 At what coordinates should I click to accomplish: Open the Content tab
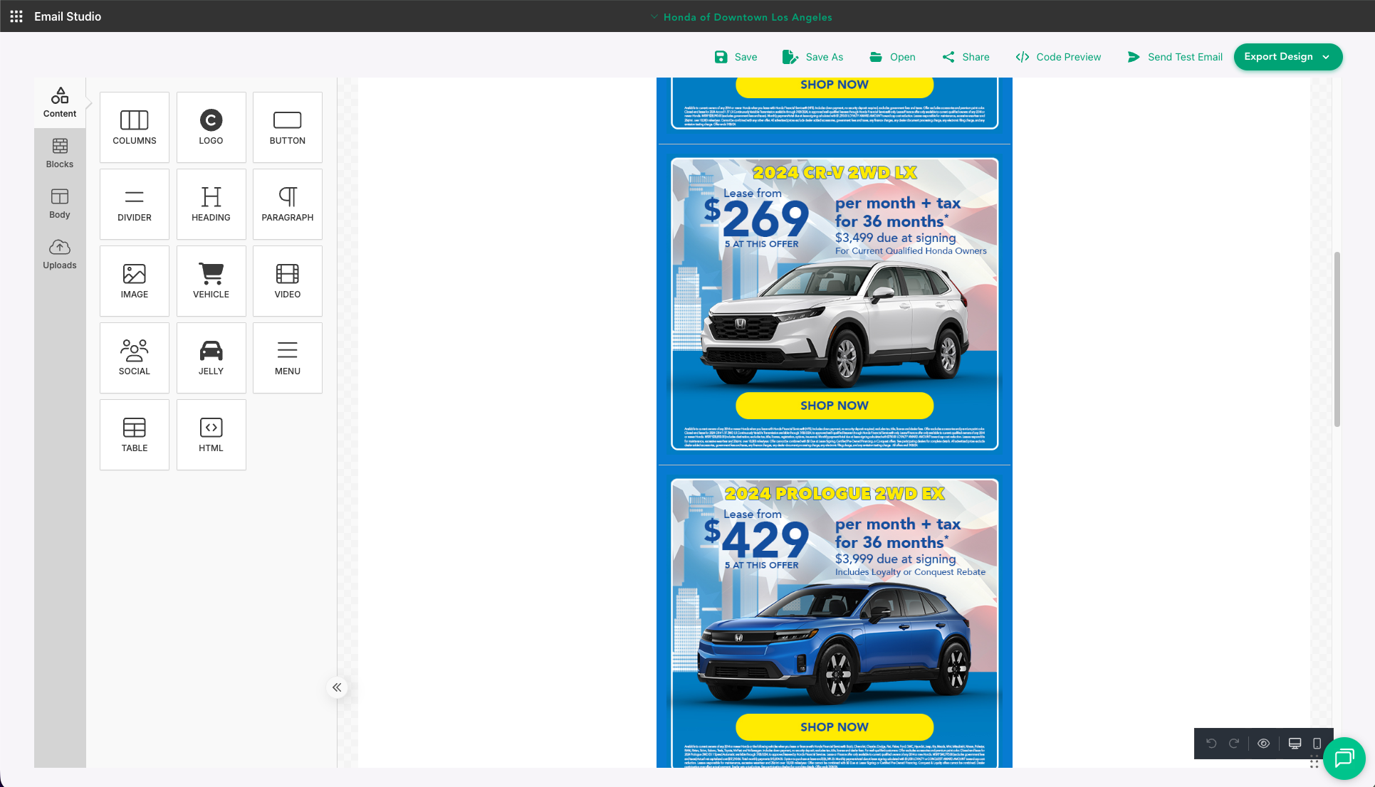tap(60, 103)
